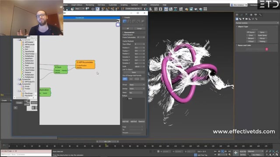Activate the Select and Move tool
Screen dimensions: 280x157
click(93, 9)
